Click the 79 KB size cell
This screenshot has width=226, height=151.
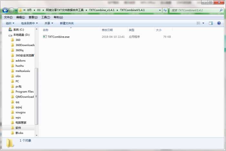point(167,37)
